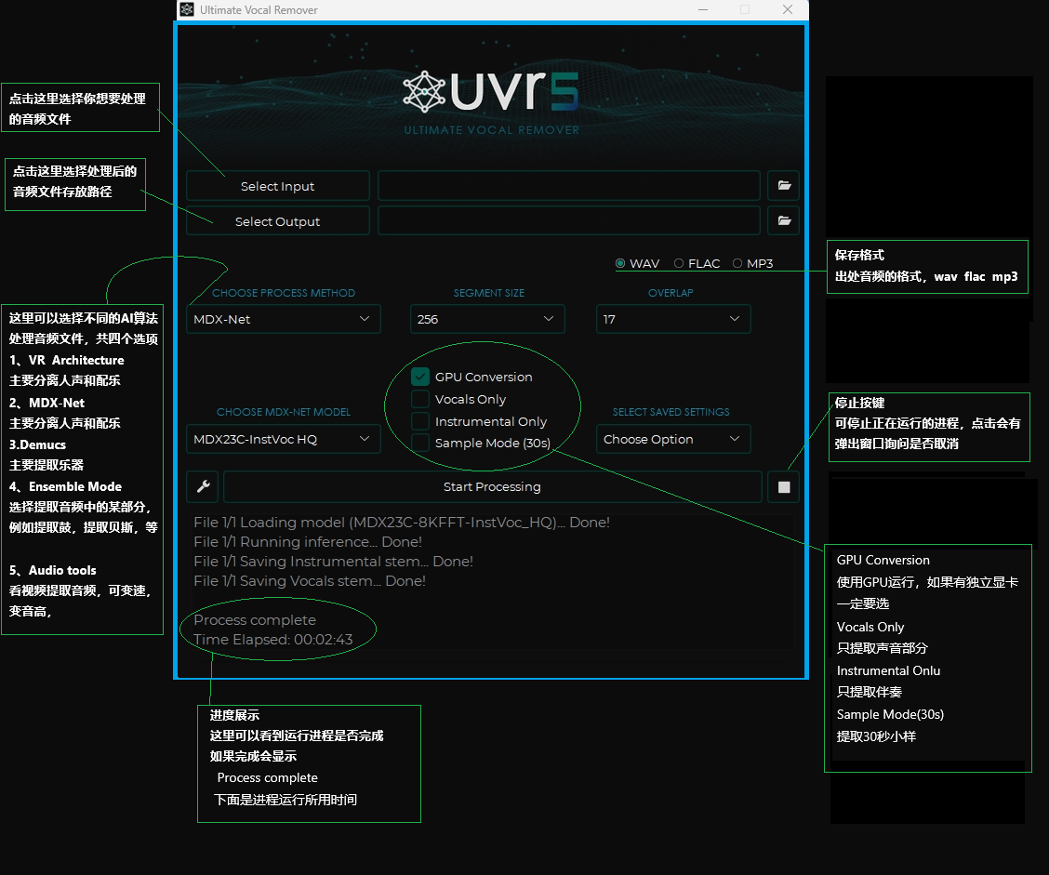Open the Select Saved Settings dropdown
Viewport: 1049px width, 875px height.
tap(673, 439)
